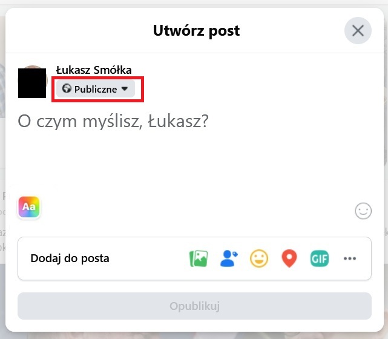The width and height of the screenshot is (388, 339).
Task: Pick a post background with the Aa swatch
Action: [29, 207]
